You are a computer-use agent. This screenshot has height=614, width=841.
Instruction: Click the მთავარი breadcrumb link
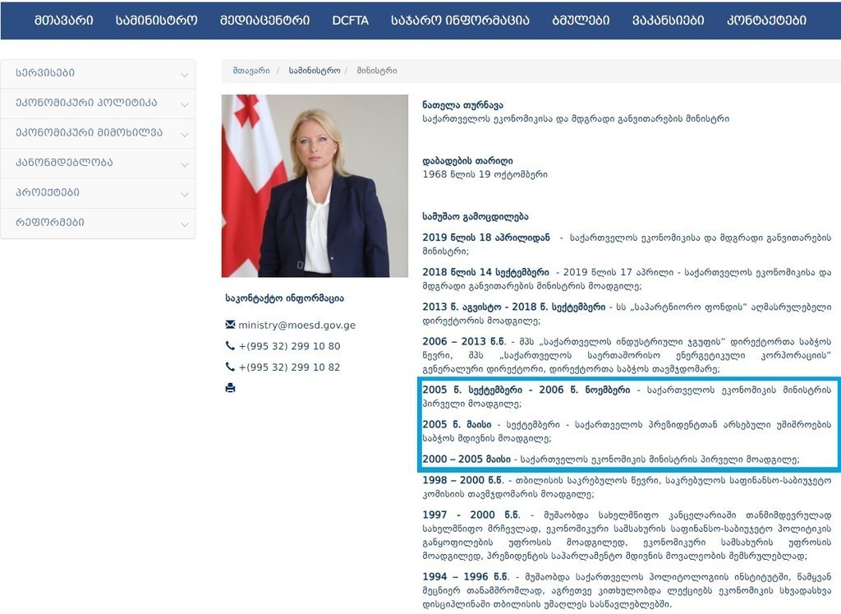click(x=251, y=71)
